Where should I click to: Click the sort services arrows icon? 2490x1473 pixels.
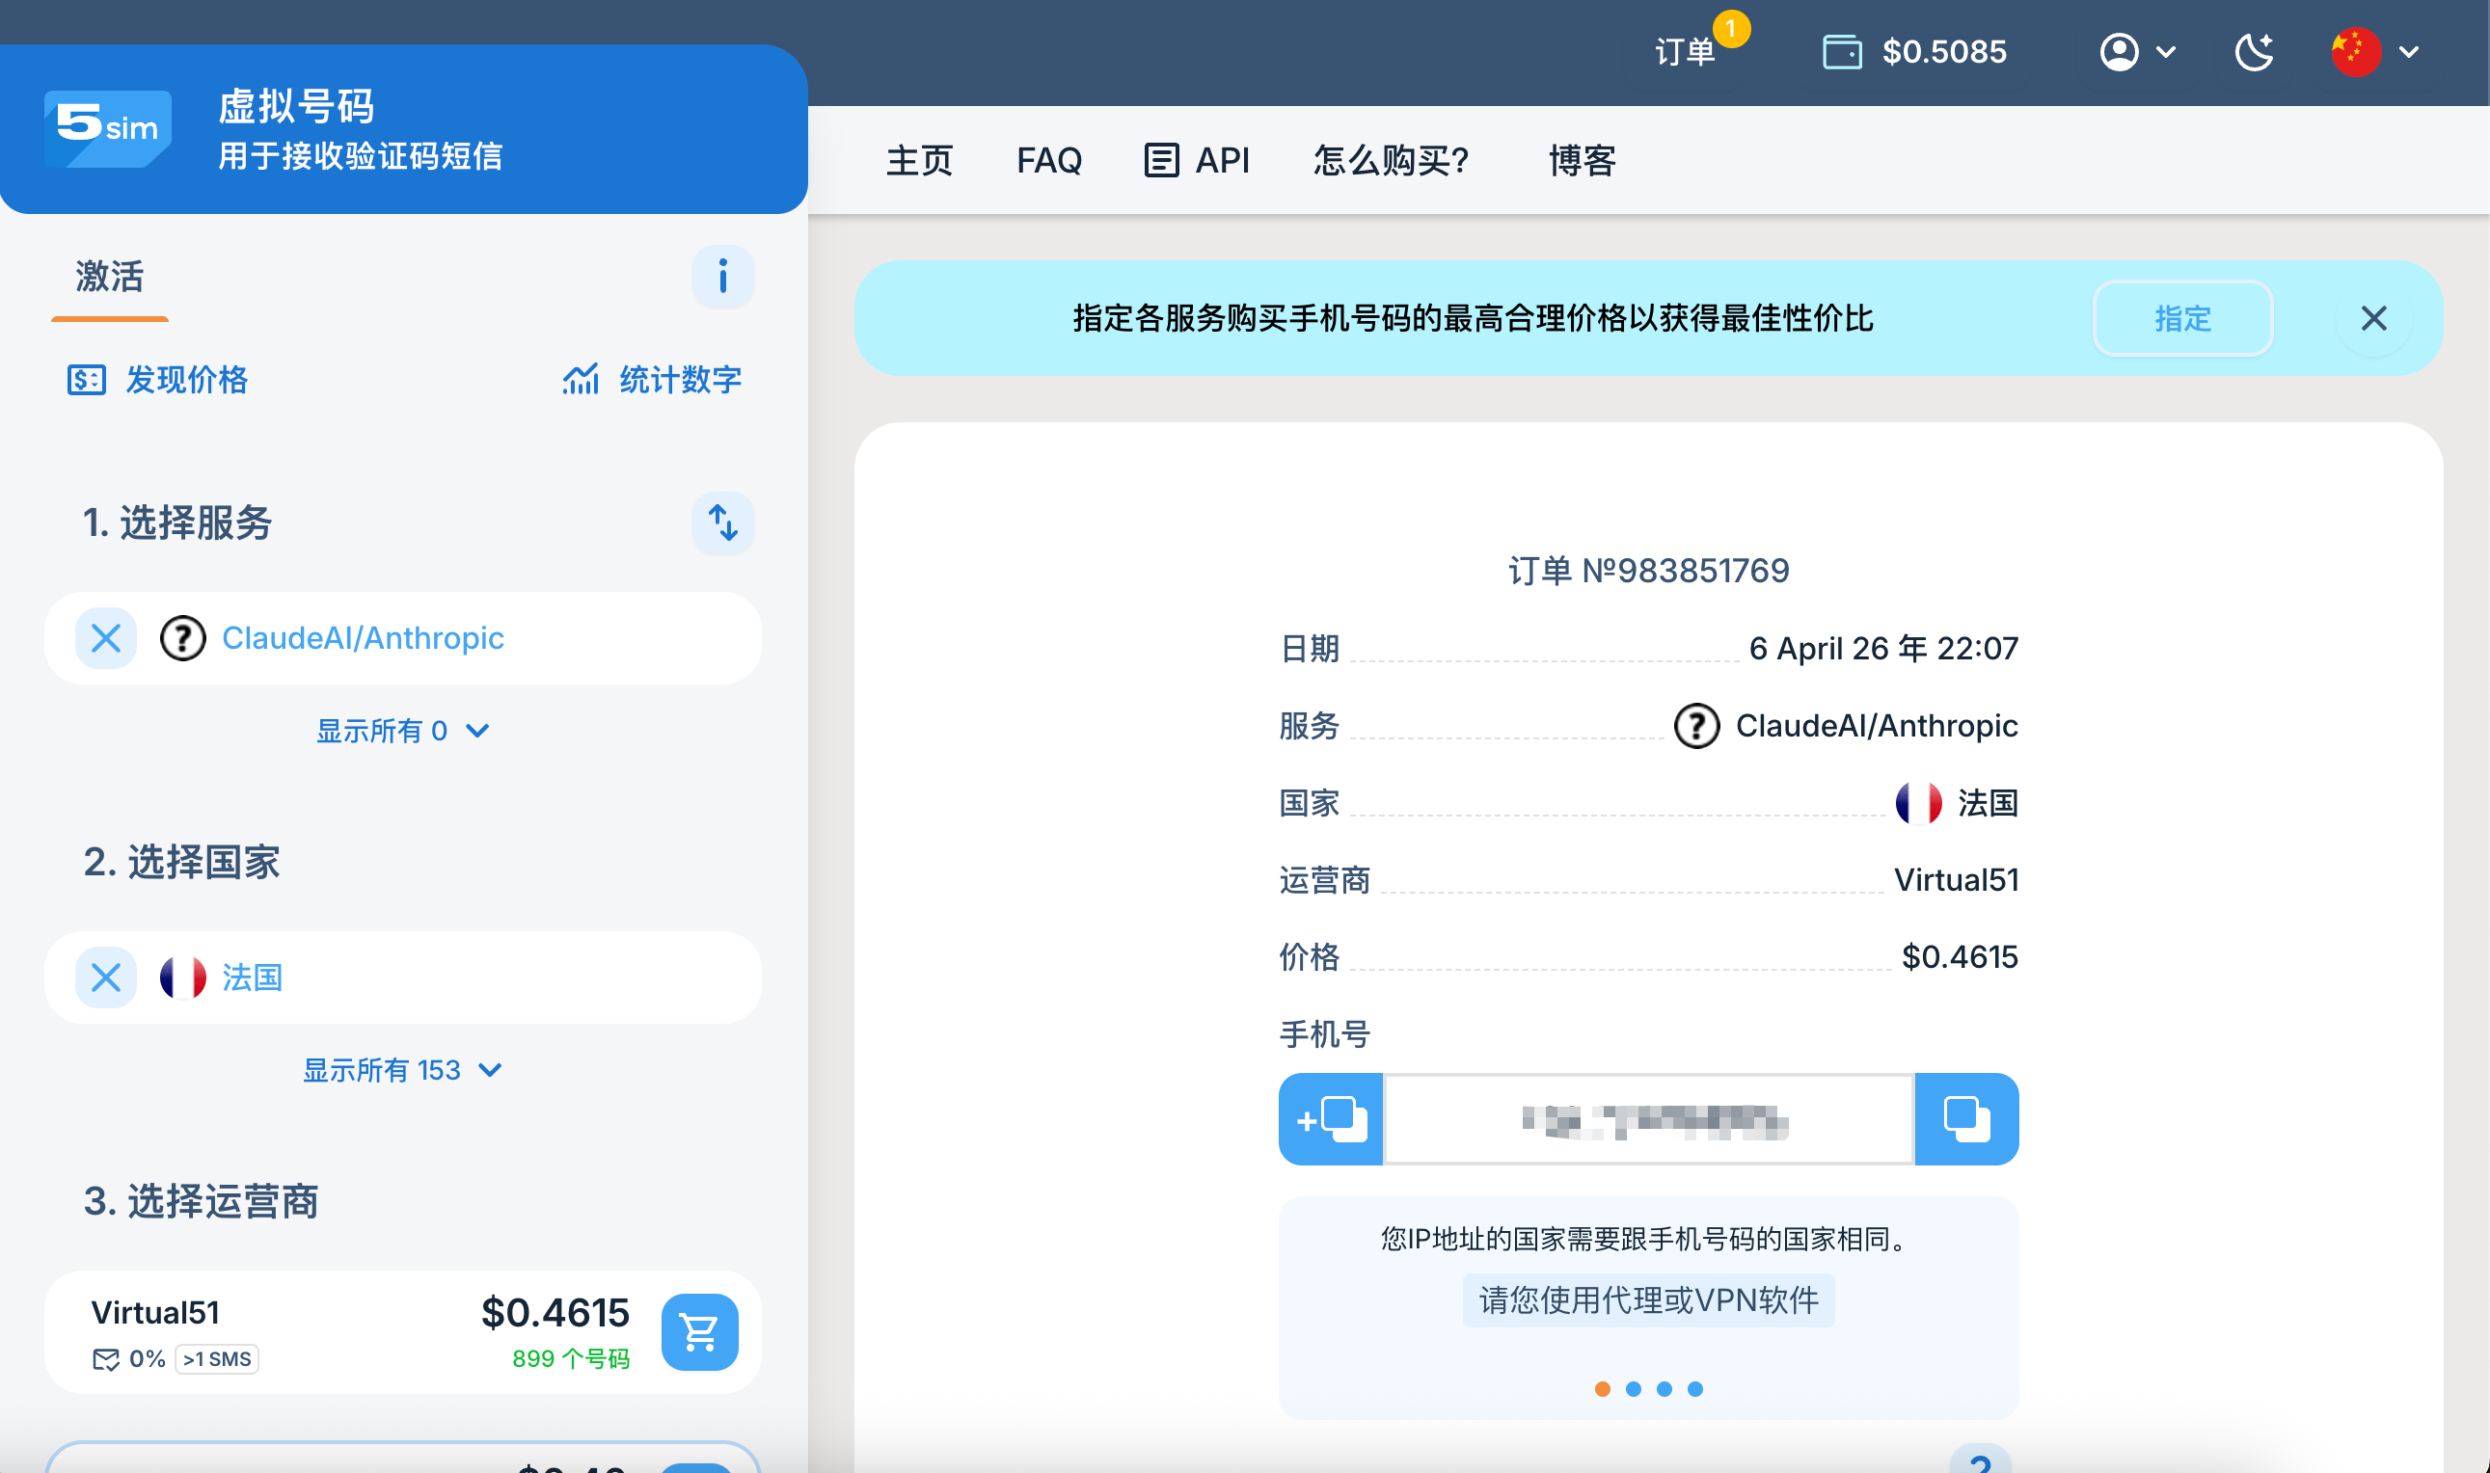[721, 522]
